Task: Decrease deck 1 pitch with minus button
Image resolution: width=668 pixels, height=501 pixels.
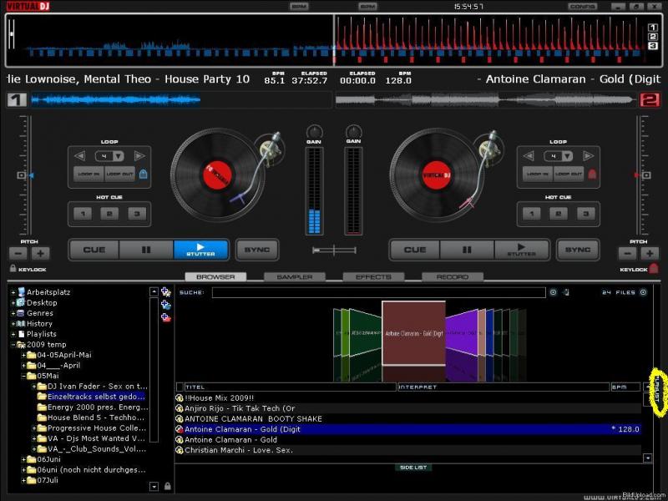Action: point(18,254)
